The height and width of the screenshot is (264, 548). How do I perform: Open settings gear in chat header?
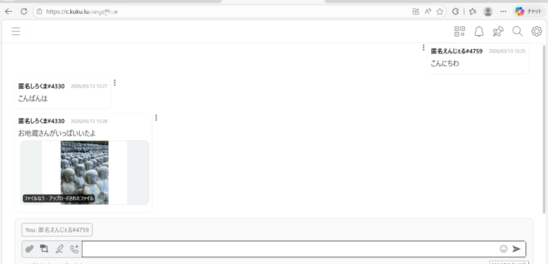536,32
